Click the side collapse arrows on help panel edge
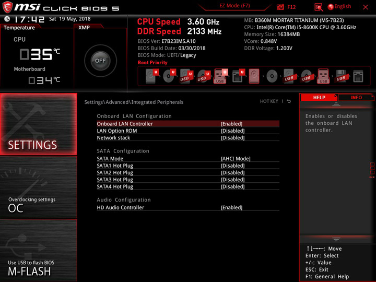376x282 pixels. pyautogui.click(x=372, y=177)
